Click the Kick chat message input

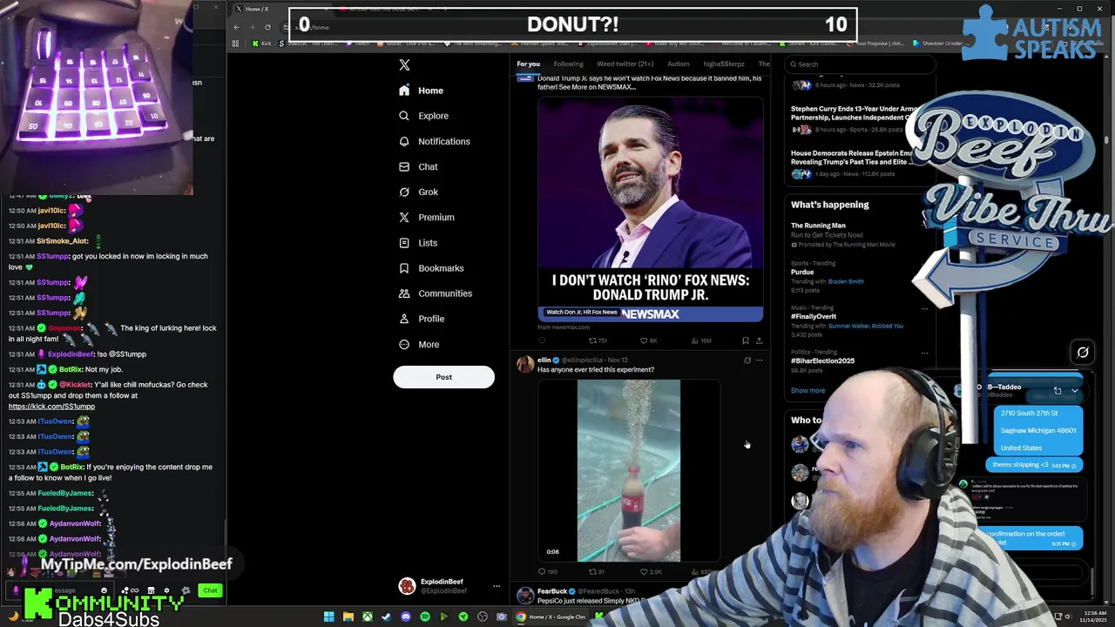(61, 590)
